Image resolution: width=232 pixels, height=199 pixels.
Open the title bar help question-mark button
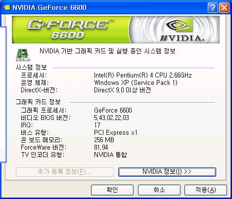213,7
